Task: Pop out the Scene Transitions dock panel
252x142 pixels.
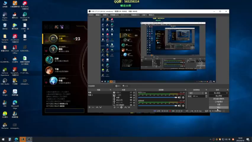Action: coord(206,90)
